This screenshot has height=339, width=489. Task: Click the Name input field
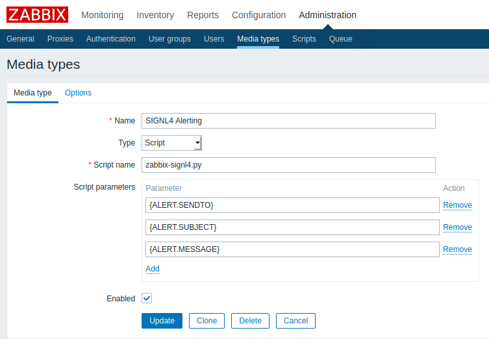(x=288, y=121)
